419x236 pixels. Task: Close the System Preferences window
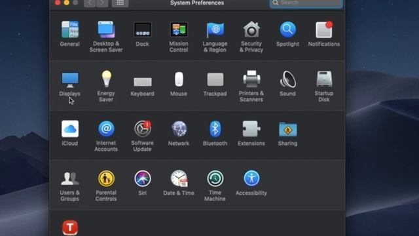click(x=58, y=3)
